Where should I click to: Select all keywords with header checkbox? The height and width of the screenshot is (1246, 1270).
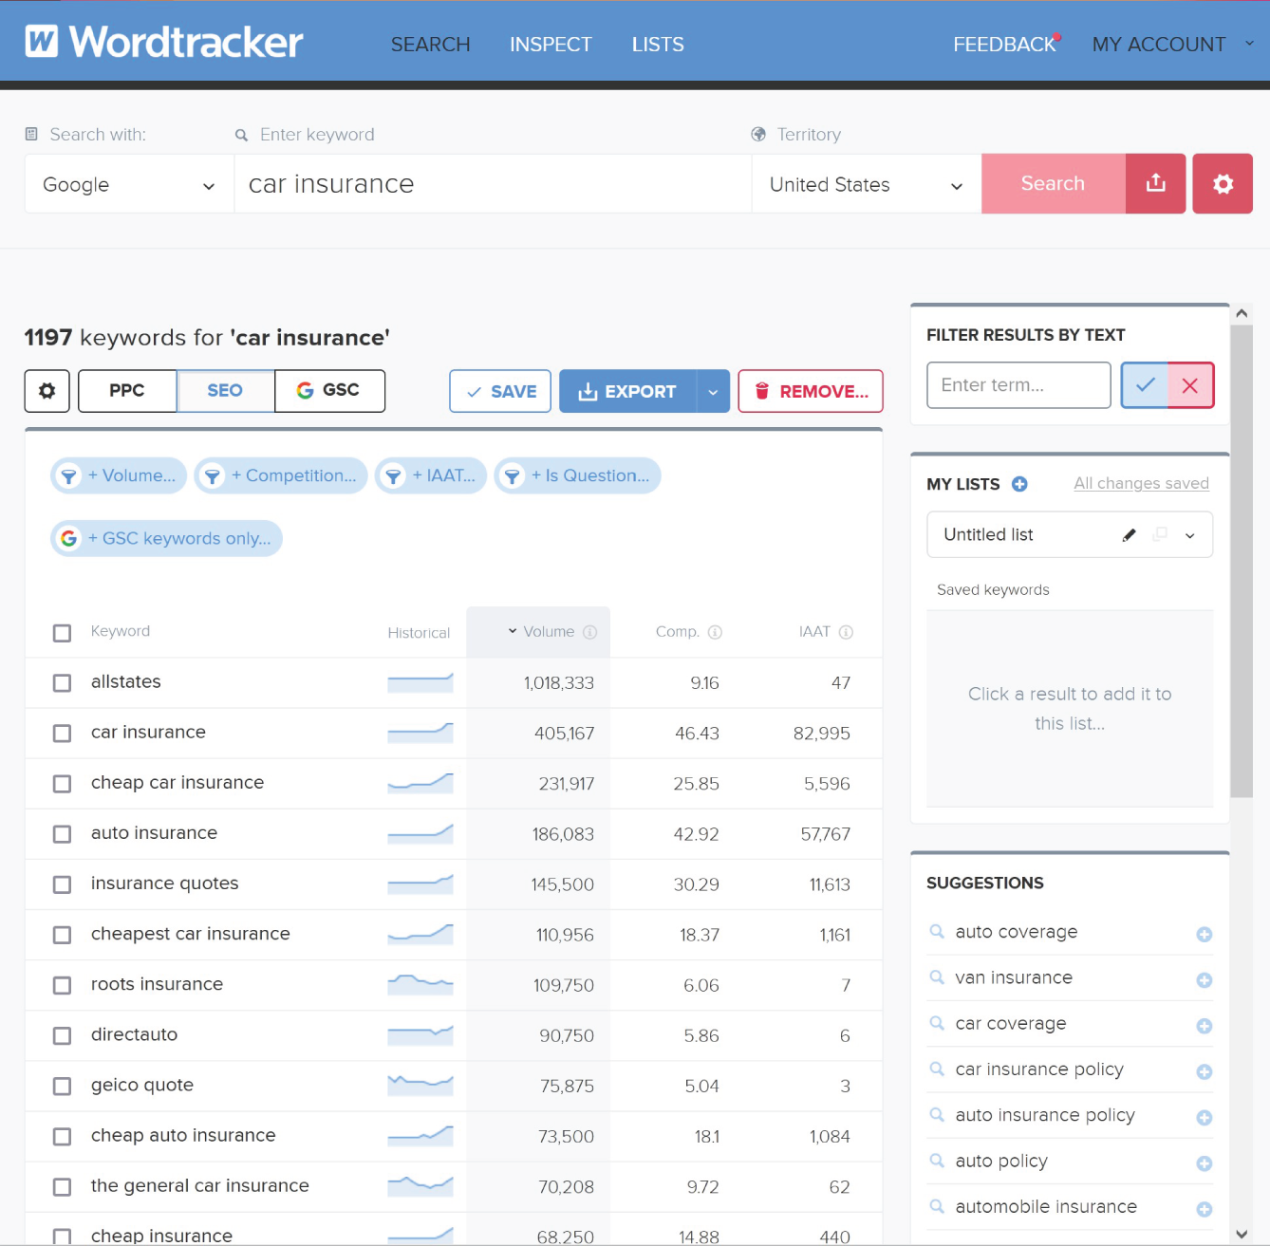pyautogui.click(x=62, y=632)
